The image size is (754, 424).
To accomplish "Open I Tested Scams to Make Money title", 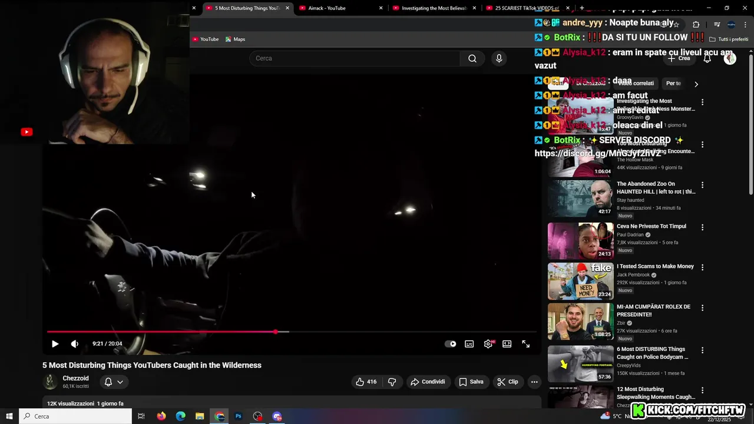I will (655, 266).
